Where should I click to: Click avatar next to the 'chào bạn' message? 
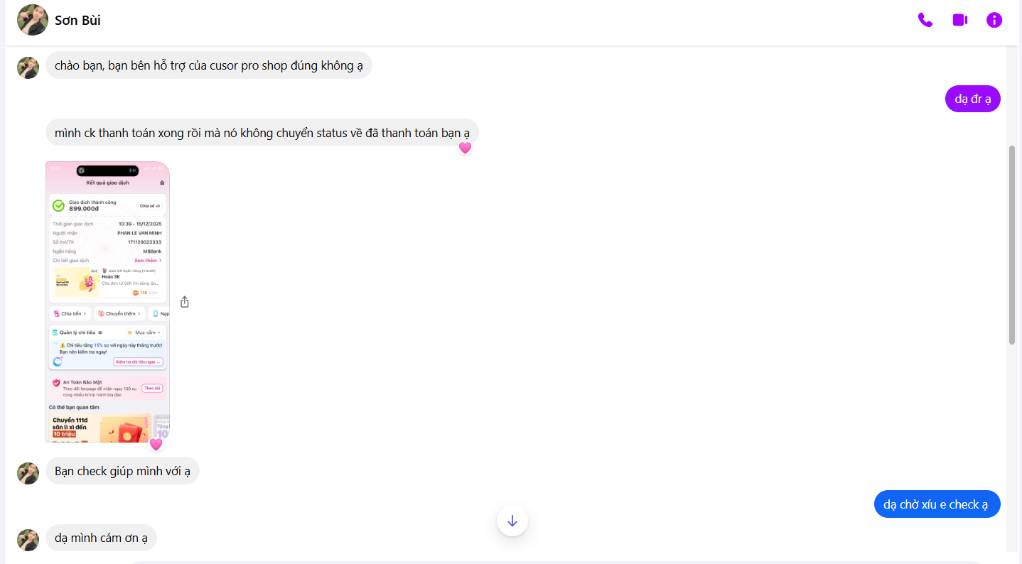pos(28,67)
